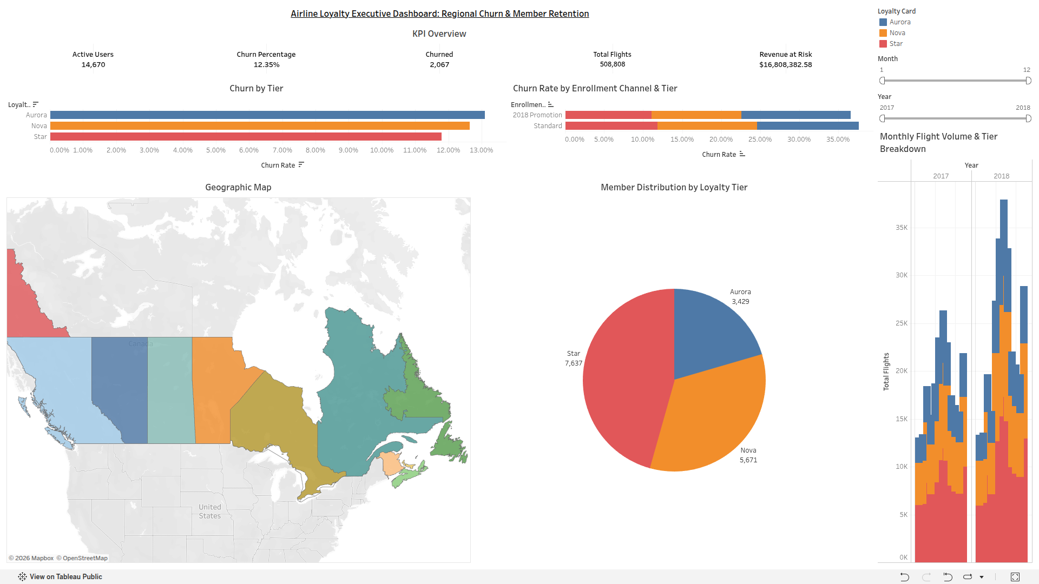Click the Active Users 14,670 KPI value
1039x584 pixels.
(93, 65)
